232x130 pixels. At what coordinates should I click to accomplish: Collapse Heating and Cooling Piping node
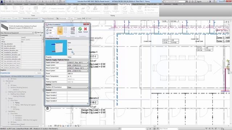(x=6, y=92)
